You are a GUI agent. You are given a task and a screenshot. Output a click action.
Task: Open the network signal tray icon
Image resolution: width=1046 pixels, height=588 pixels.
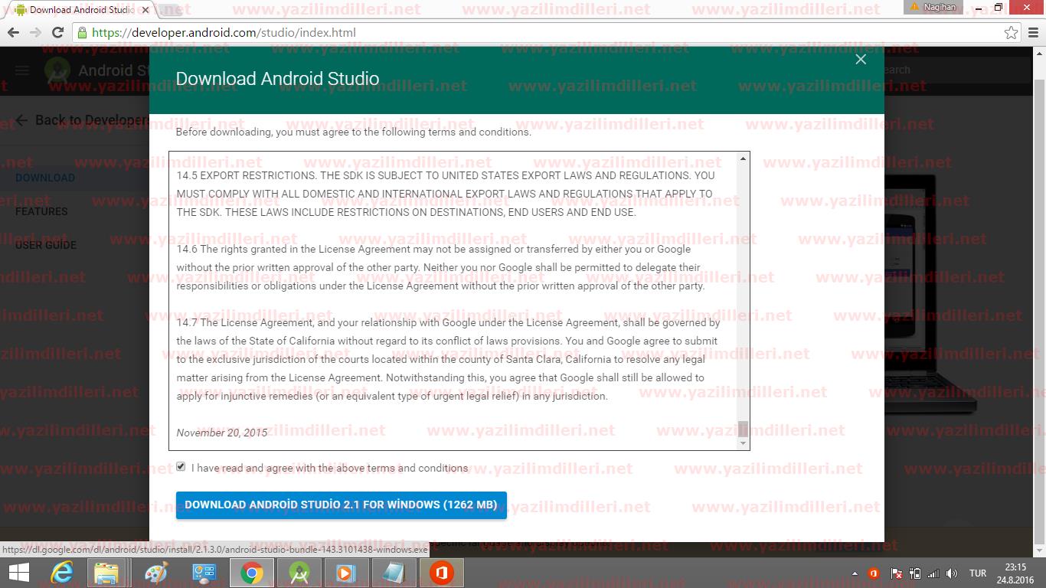point(933,573)
